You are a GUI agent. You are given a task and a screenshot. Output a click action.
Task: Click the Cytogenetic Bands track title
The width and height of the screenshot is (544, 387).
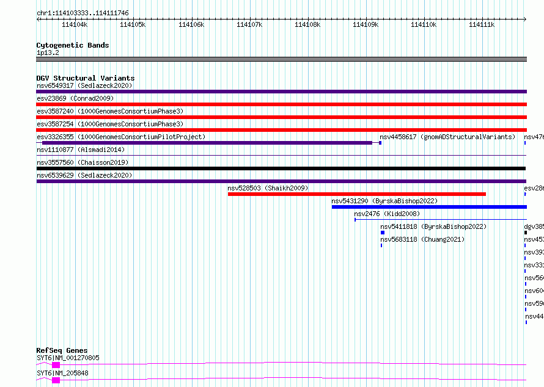pos(73,45)
